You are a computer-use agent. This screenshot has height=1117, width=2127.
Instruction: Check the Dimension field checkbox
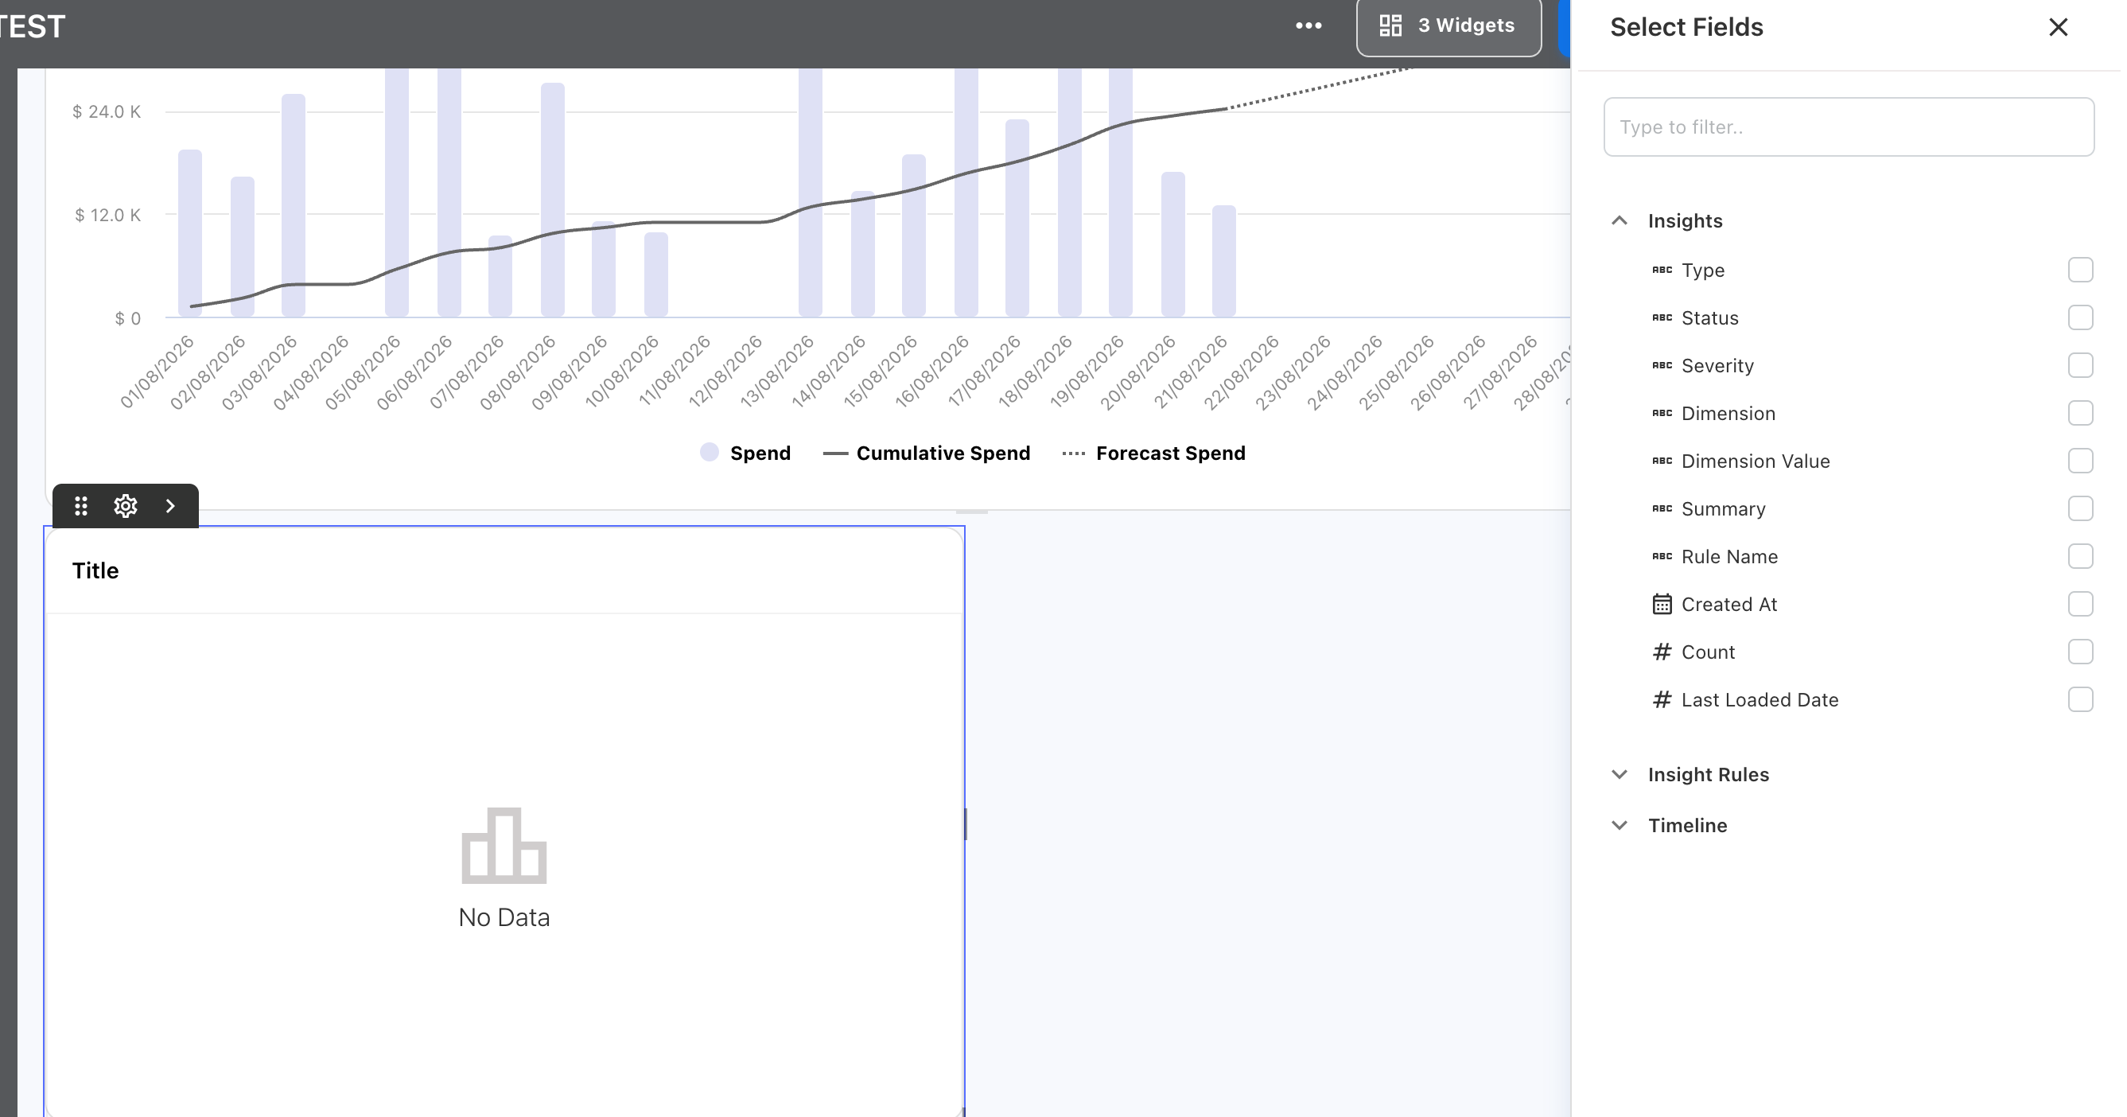click(2080, 414)
